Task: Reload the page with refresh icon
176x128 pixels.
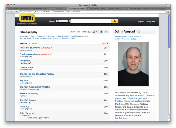Action: (x=17, y=12)
